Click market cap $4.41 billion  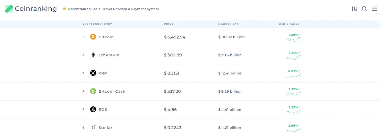pyautogui.click(x=230, y=110)
